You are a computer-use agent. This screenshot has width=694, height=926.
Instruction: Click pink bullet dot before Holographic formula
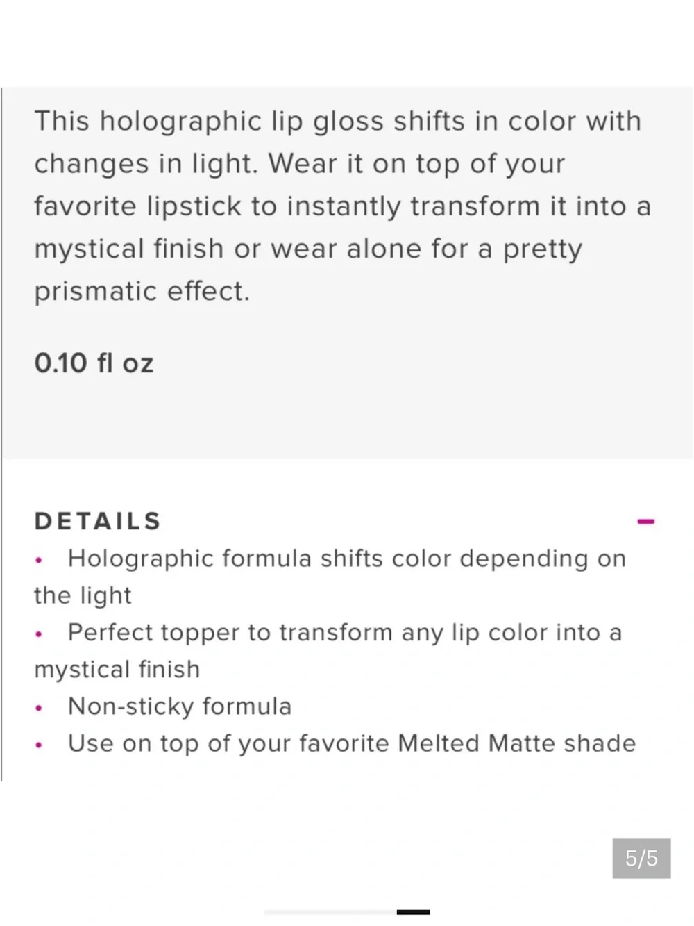[40, 560]
